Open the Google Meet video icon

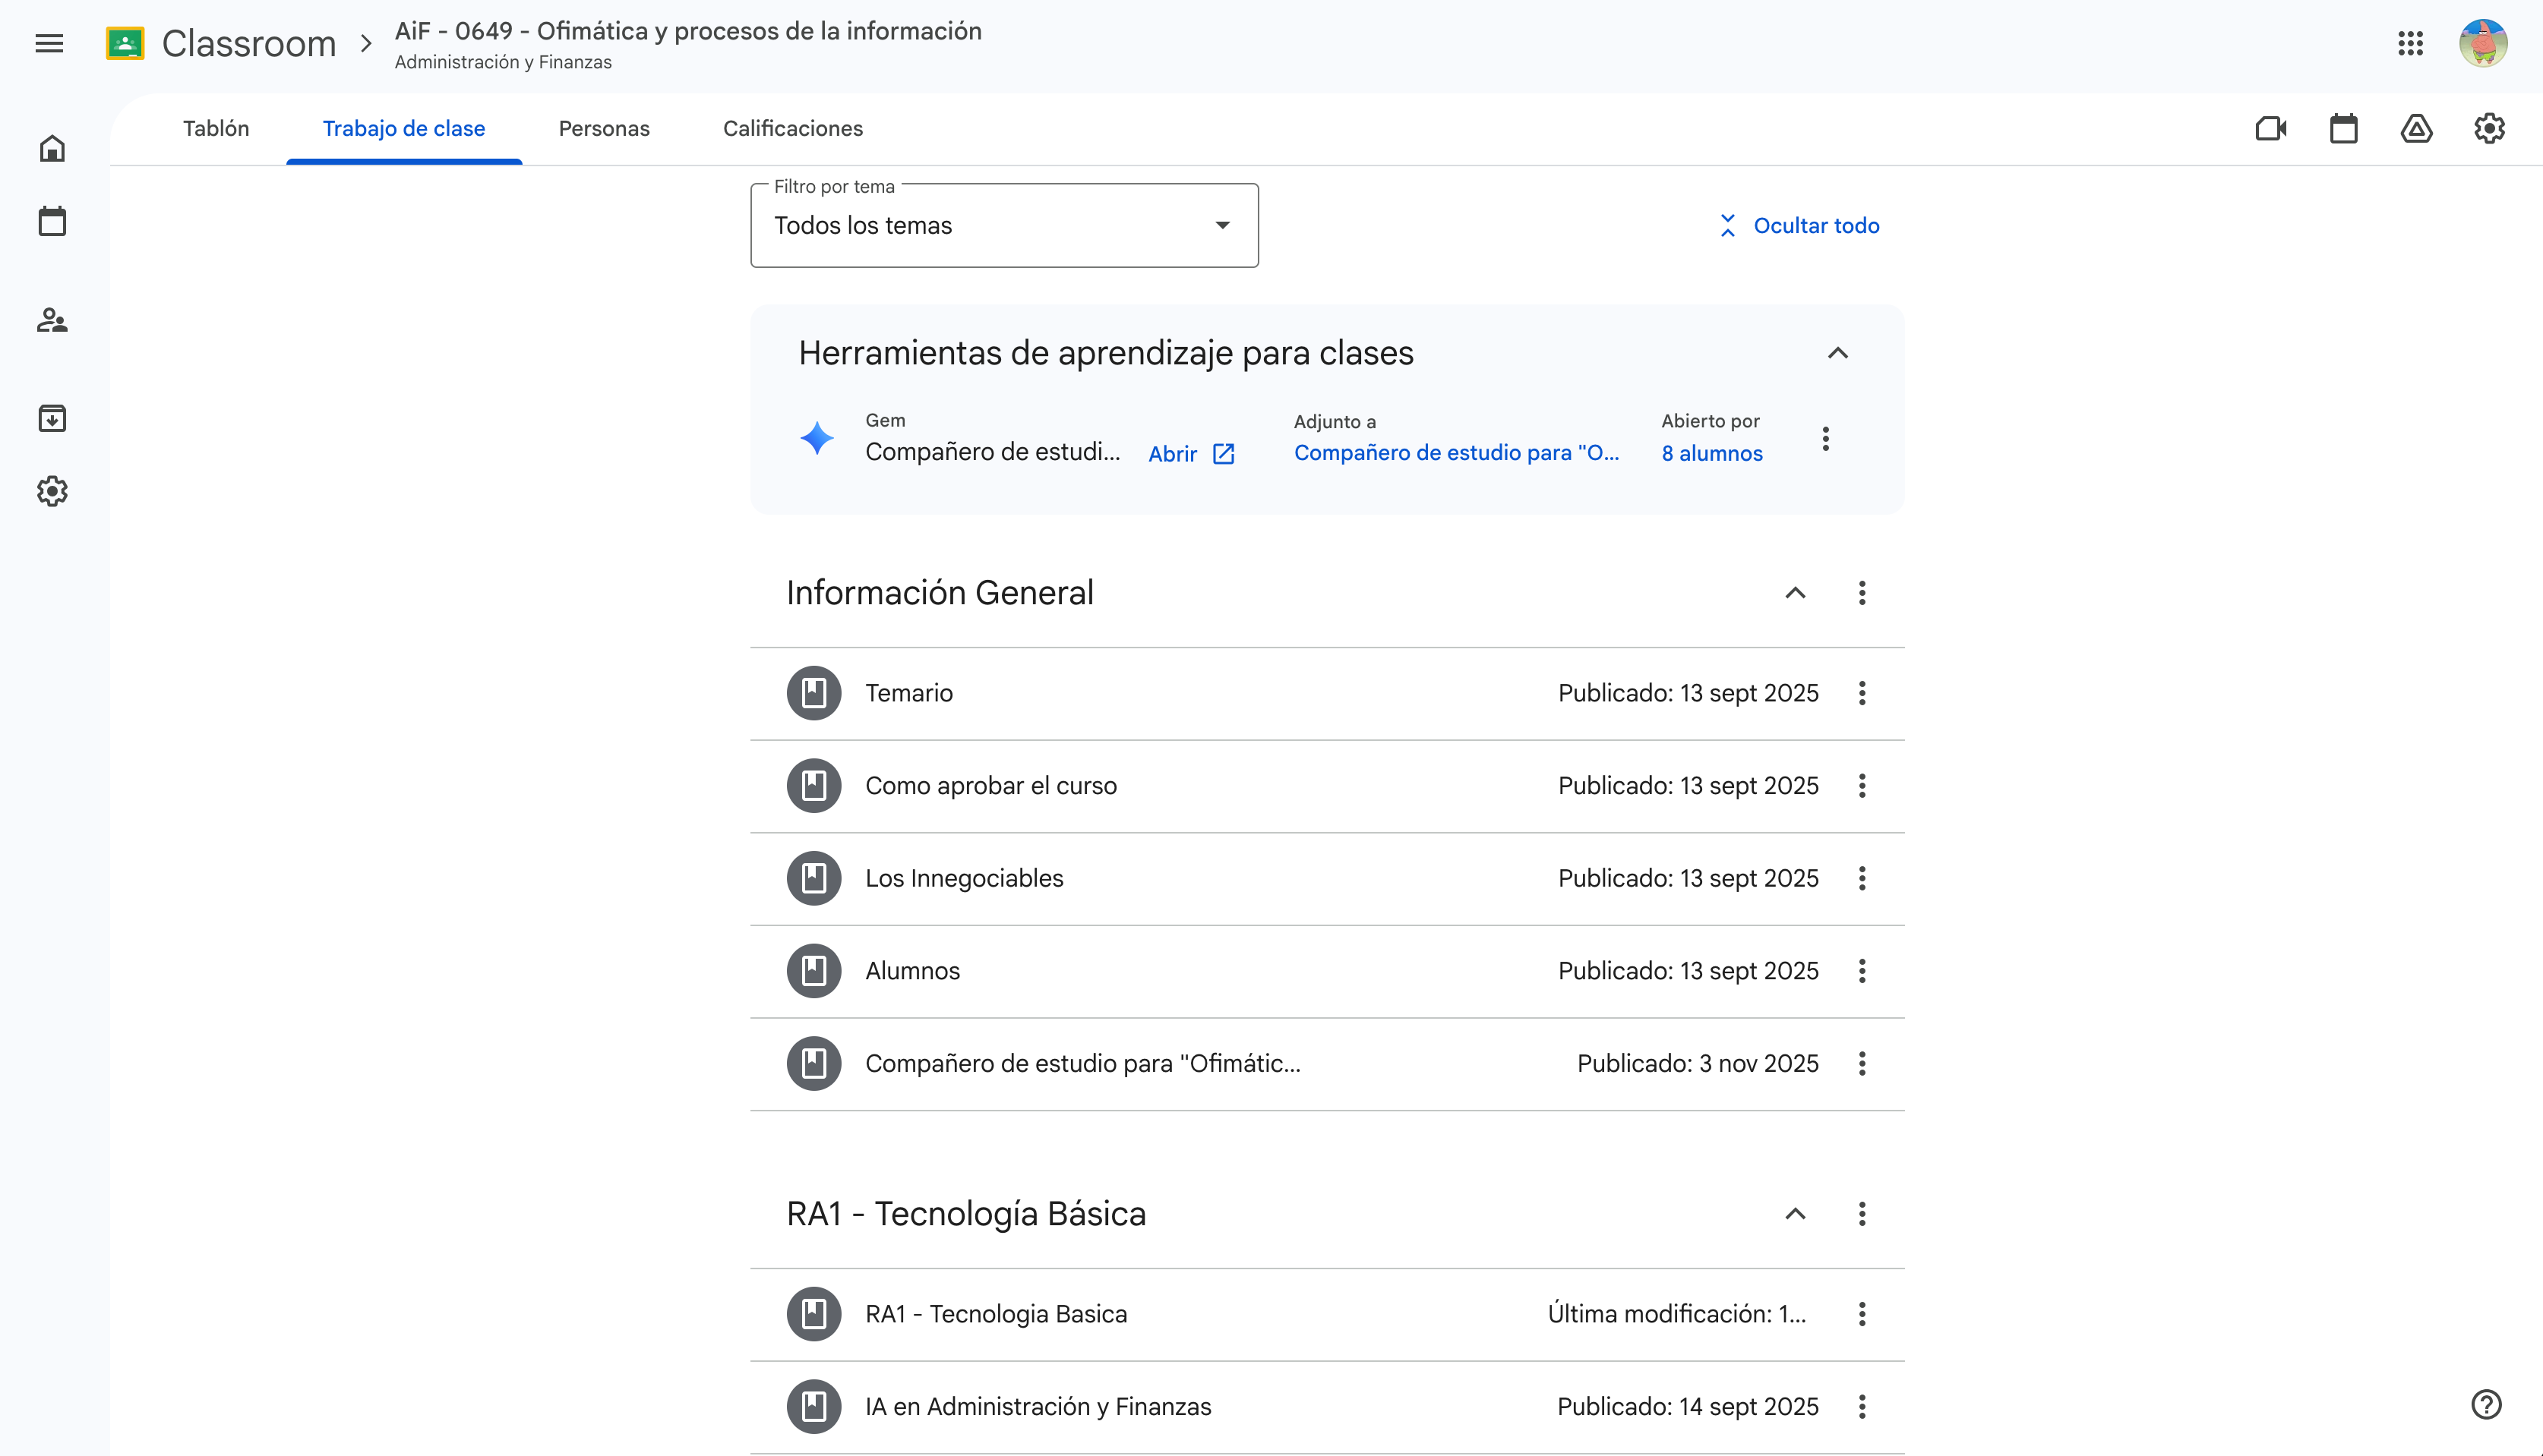tap(2271, 128)
